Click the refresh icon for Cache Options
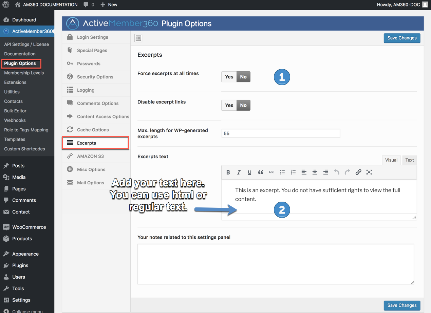This screenshot has height=313, width=431. (x=70, y=130)
